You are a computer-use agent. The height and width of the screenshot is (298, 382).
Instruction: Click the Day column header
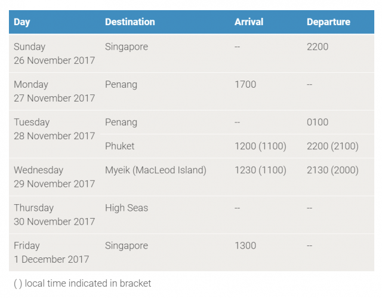(22, 22)
